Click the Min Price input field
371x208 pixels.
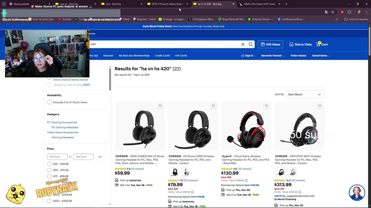pyautogui.click(x=57, y=157)
